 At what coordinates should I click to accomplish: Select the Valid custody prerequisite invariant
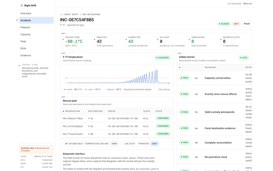click(x=219, y=112)
